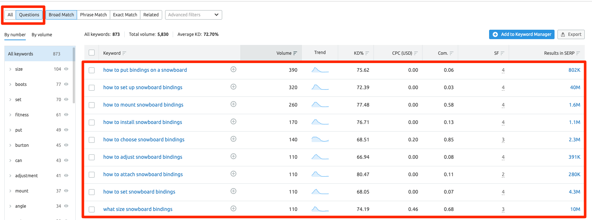
Task: Expand the 'burton' keyword group
Action: 10,145
